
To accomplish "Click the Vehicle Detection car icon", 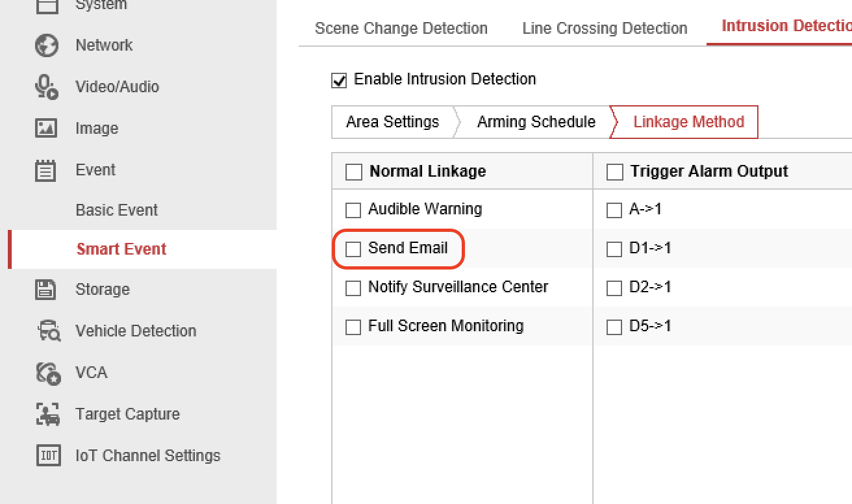I will click(48, 331).
